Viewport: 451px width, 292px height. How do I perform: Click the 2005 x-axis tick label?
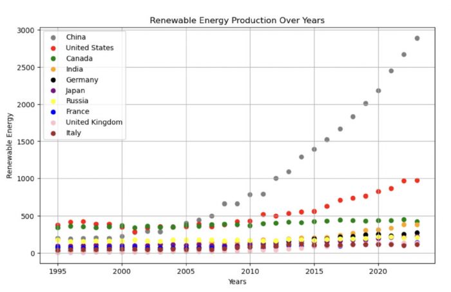coord(186,271)
